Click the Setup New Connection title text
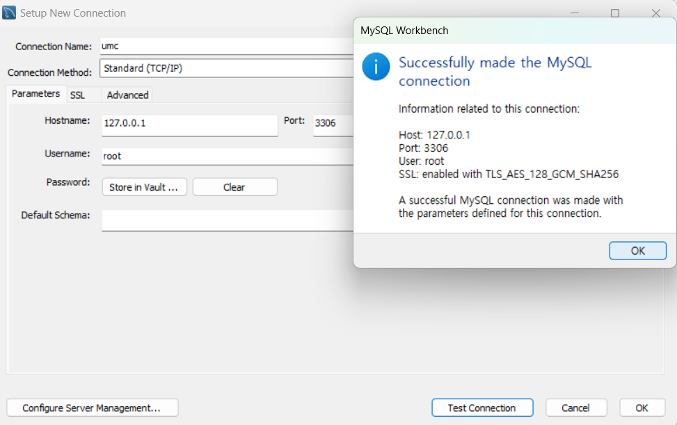 pyautogui.click(x=73, y=13)
